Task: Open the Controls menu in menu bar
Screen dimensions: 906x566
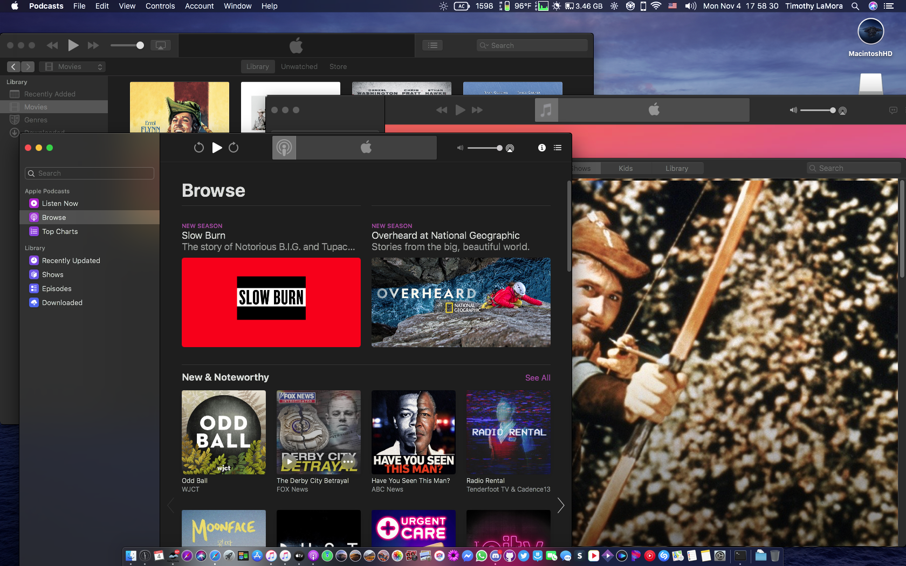Action: [x=160, y=6]
